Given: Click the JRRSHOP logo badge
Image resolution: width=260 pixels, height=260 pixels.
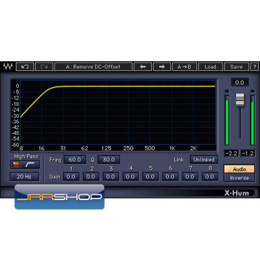Looking at the screenshot, I should click(x=59, y=196).
